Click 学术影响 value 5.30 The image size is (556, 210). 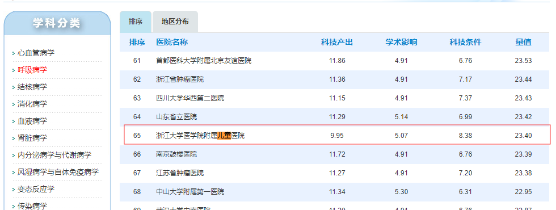tap(402, 192)
